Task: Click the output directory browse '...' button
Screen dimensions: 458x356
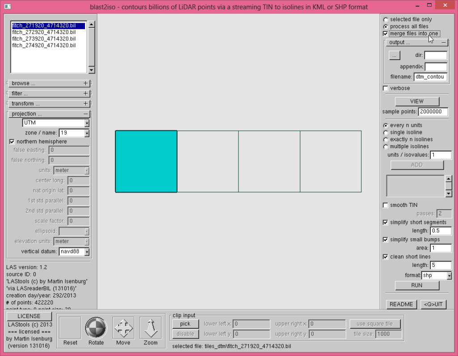Action: pos(394,56)
